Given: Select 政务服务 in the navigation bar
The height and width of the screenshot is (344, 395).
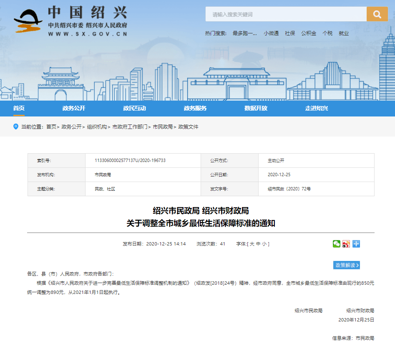Looking at the screenshot, I should pos(195,109).
